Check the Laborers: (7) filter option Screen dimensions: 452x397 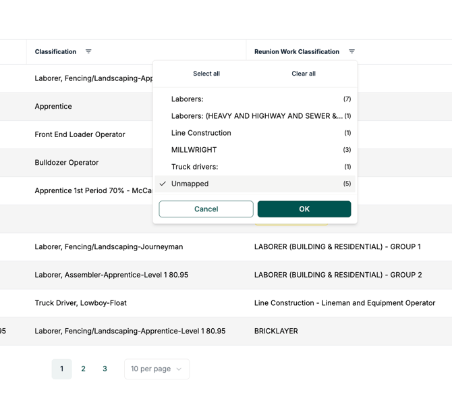pos(255,99)
